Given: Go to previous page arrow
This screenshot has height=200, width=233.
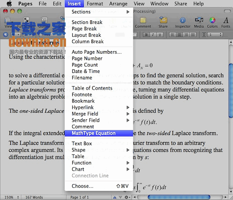Looking at the screenshot, I should (x=115, y=197).
